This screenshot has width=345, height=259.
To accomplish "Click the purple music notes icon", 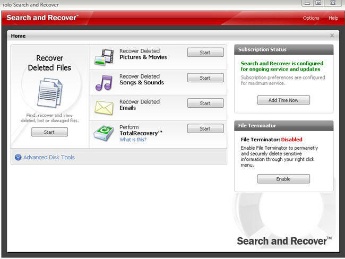I will (x=104, y=83).
